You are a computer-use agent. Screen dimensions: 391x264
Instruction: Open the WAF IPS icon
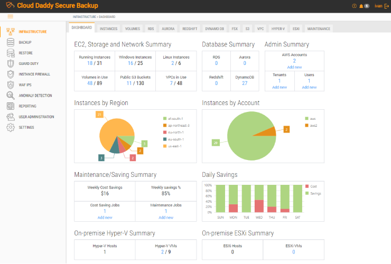(x=10, y=84)
